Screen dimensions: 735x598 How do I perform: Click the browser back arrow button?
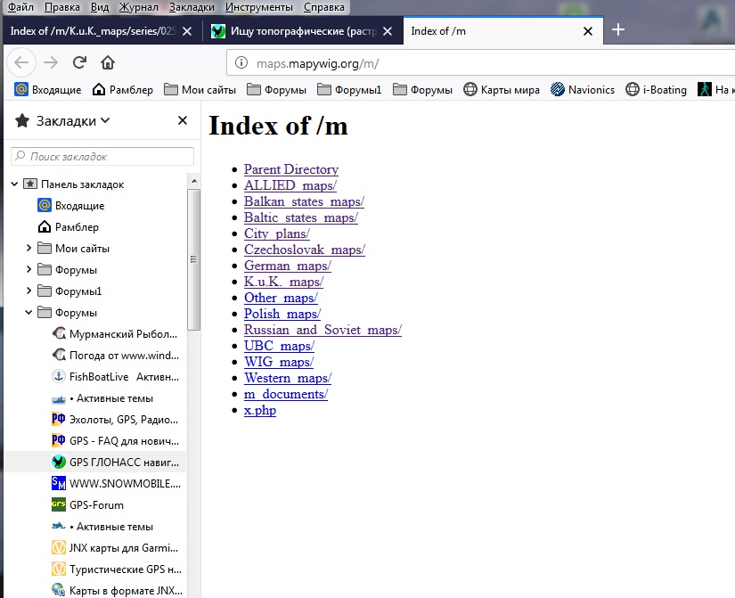[22, 62]
